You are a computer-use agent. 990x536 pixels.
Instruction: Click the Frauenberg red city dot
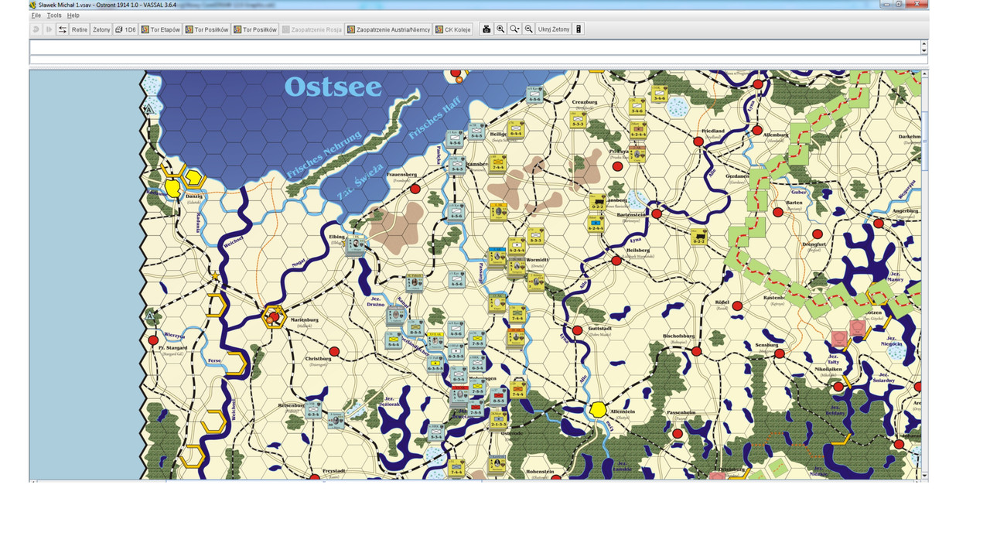[415, 189]
